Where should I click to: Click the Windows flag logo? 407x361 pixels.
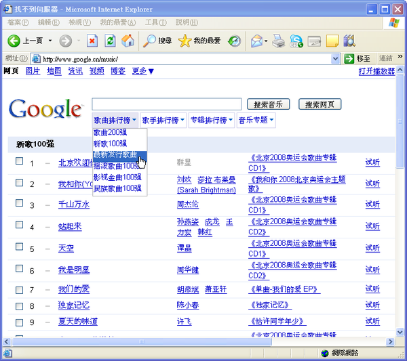(x=394, y=23)
